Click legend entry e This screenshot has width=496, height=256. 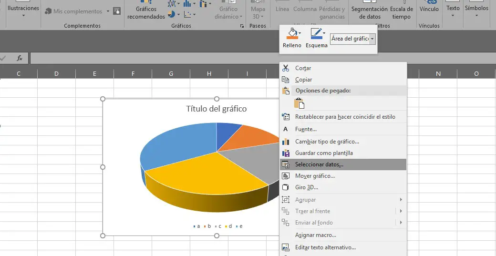[239, 226]
